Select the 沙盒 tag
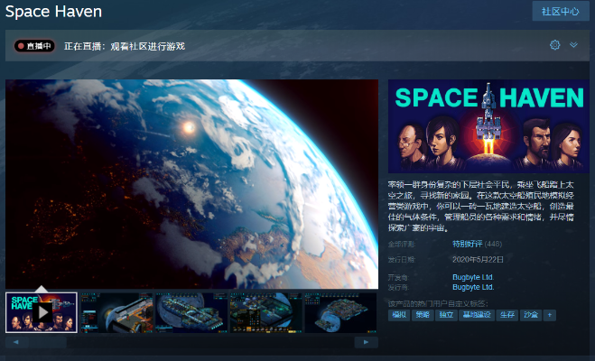595x361 pixels. click(x=531, y=315)
